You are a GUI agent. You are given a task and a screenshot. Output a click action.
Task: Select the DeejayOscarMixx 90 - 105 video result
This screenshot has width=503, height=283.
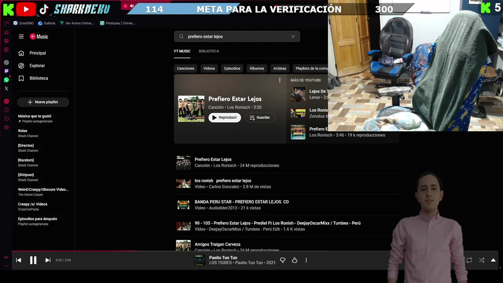pyautogui.click(x=287, y=226)
